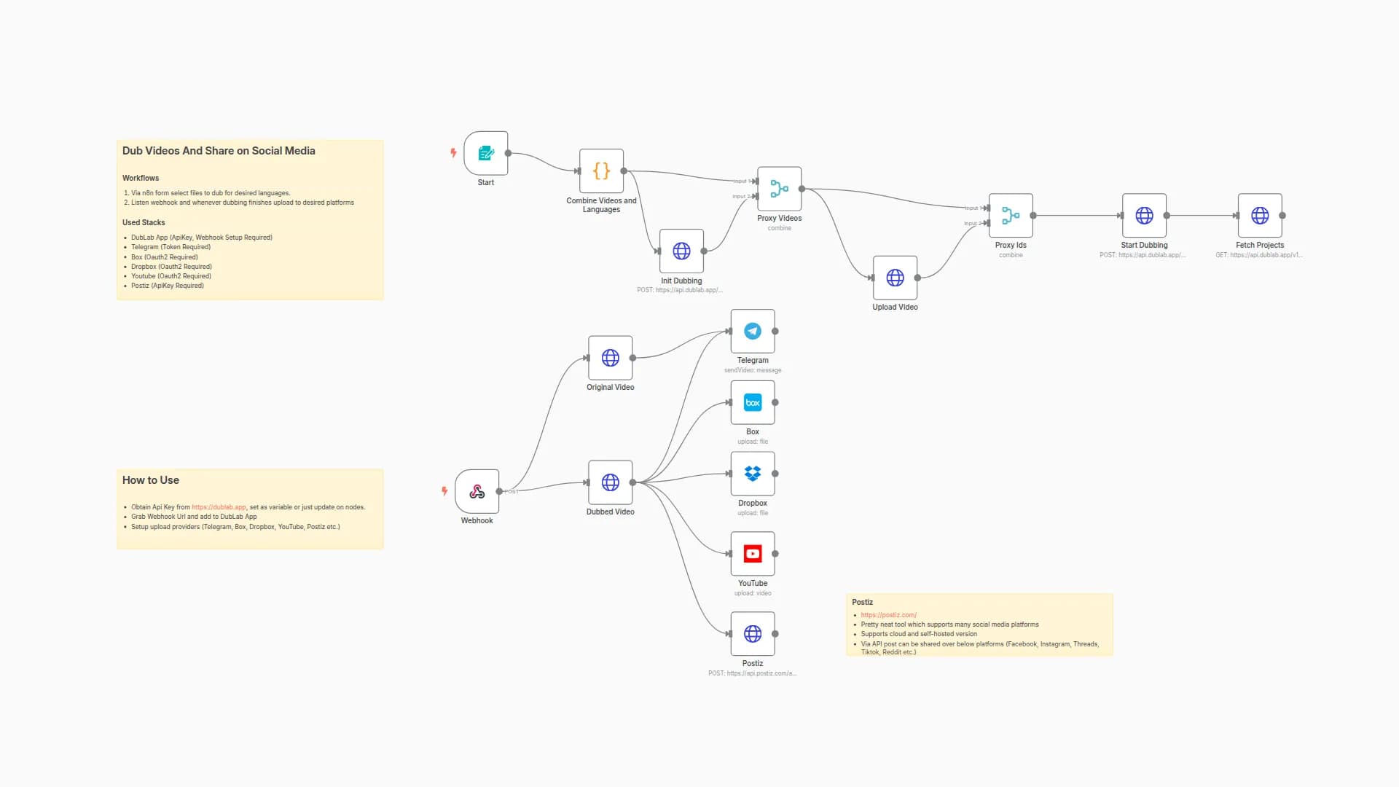Image resolution: width=1399 pixels, height=787 pixels.
Task: Click the 'DubLab App (ApiKey, Webhook Setup Required)' line
Action: pyautogui.click(x=202, y=238)
